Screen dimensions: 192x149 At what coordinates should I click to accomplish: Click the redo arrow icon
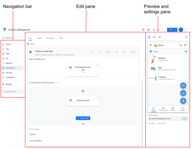(163, 30)
